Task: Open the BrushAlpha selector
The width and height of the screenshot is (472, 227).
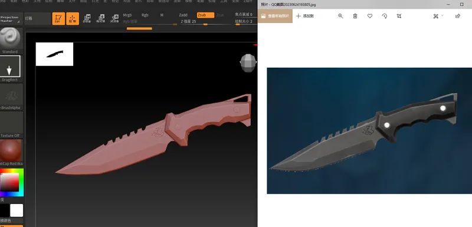Action: [11, 97]
